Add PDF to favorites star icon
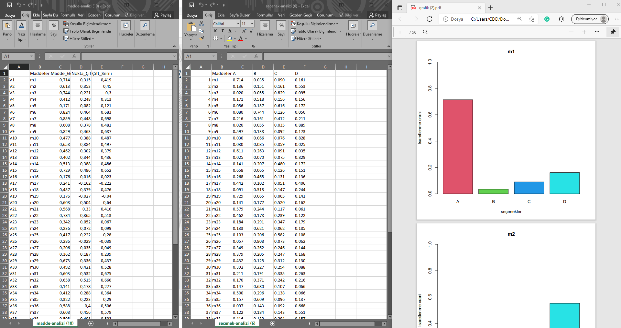 click(x=531, y=19)
